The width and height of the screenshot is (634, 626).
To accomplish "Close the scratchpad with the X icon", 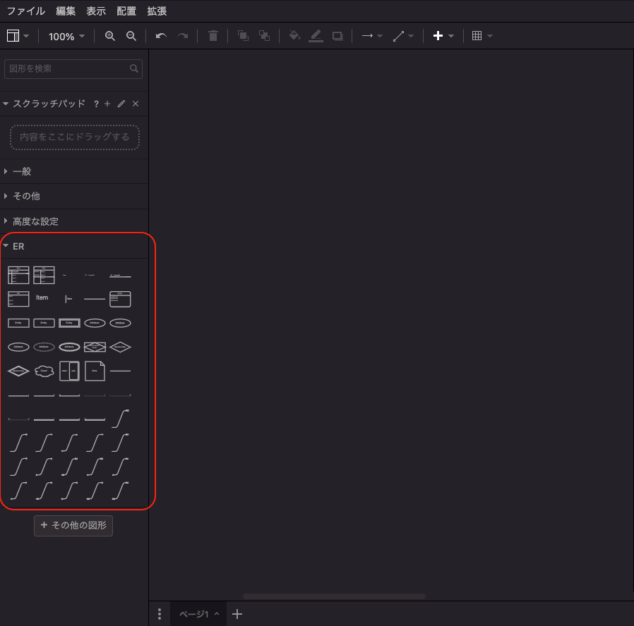I will coord(136,104).
